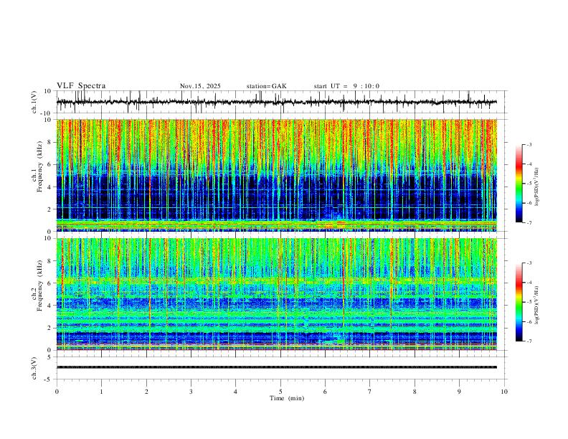
Task: Click the ch.2 'Frequency (kHz)' label
Action: 40,285
